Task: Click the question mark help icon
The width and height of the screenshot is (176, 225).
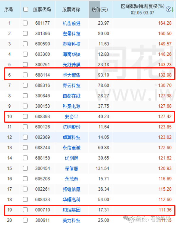Action: pyautogui.click(x=168, y=9)
